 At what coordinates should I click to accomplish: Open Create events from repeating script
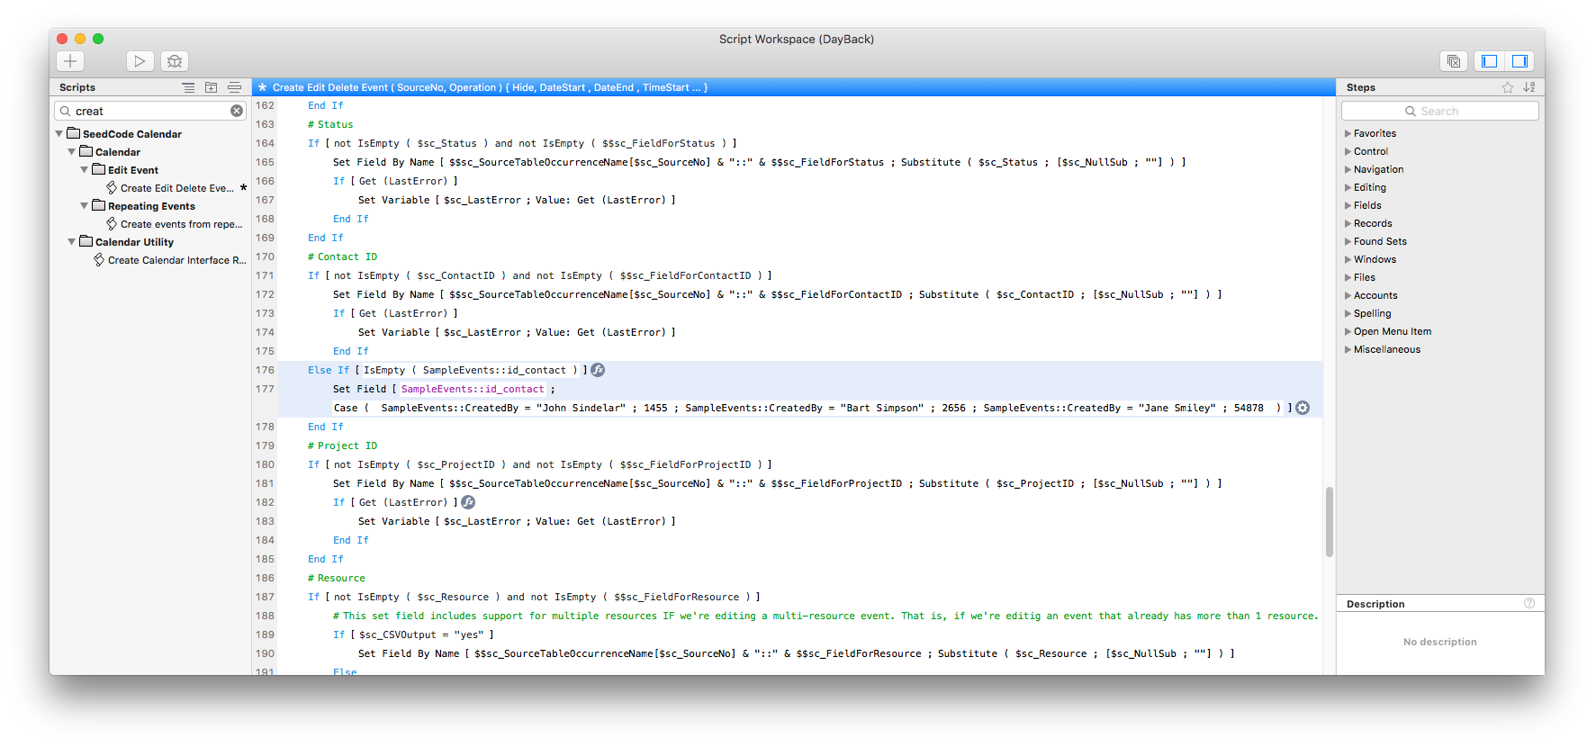pyautogui.click(x=181, y=224)
